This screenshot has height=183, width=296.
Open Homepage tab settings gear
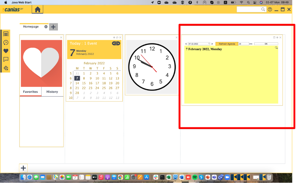click(x=46, y=27)
